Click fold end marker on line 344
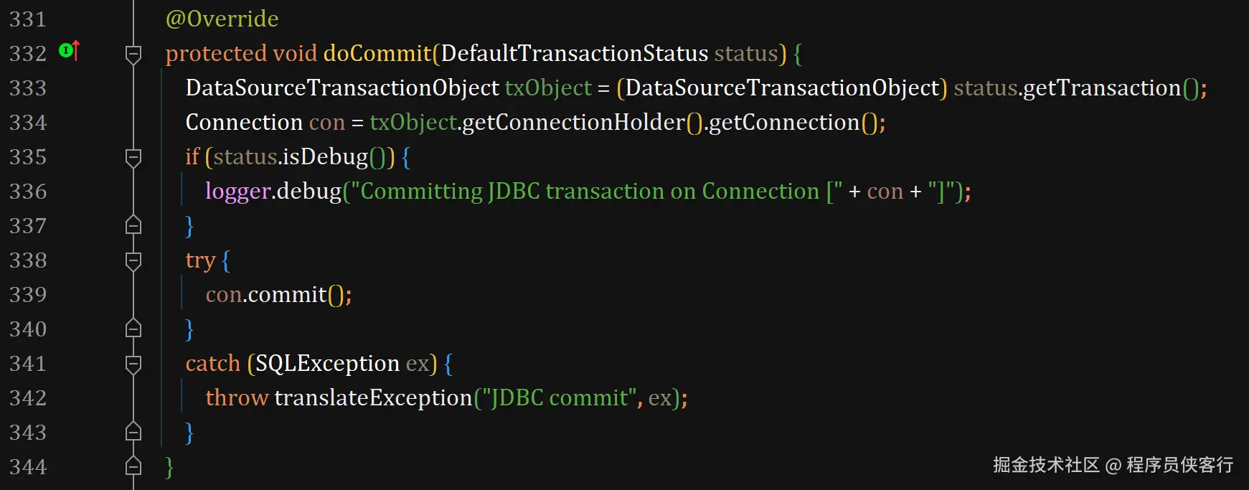This screenshot has width=1249, height=490. [133, 466]
